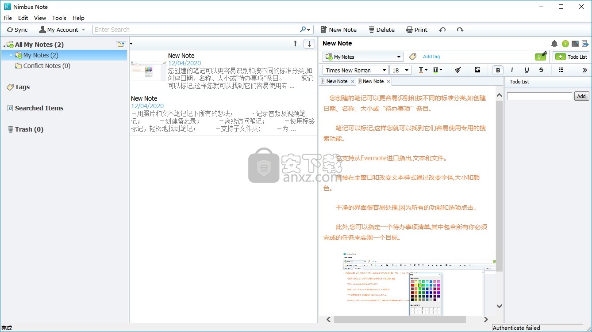Open the Edit menu
Viewport: 592px width, 332px height.
point(23,18)
